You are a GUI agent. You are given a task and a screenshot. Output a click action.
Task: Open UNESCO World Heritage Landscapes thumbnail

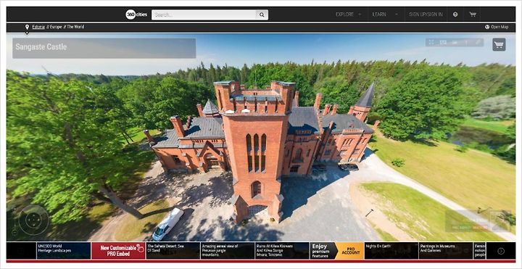(x=64, y=251)
